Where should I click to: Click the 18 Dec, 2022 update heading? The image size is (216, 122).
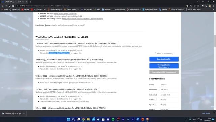tap(72, 76)
